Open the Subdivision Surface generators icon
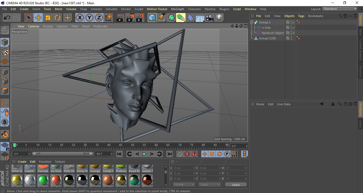This screenshot has height=193, width=363. (171, 18)
